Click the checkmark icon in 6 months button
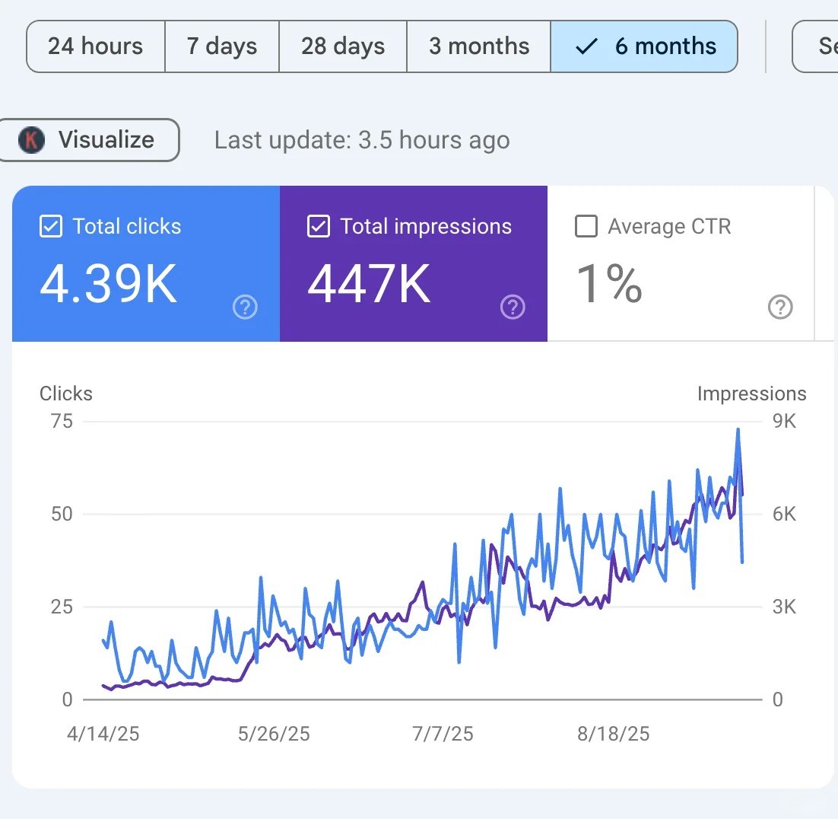 [586, 46]
